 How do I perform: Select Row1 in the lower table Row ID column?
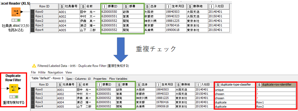click(x=44, y=94)
